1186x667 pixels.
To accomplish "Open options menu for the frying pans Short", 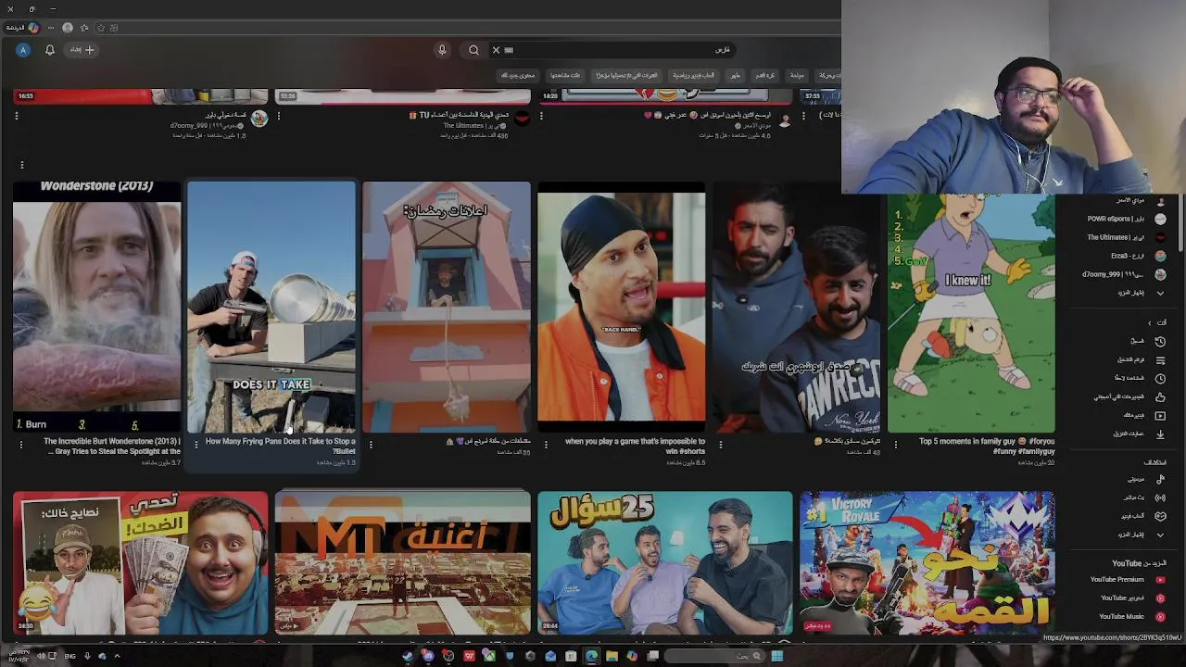I will pyautogui.click(x=196, y=444).
